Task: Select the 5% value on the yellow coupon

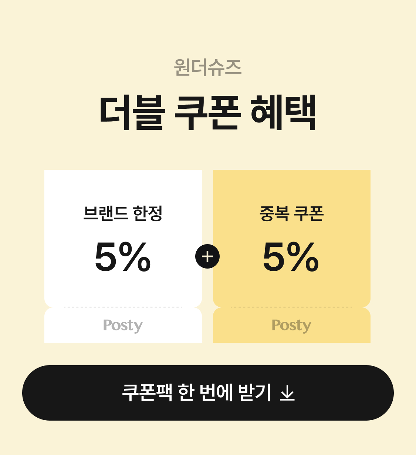Action: click(291, 256)
